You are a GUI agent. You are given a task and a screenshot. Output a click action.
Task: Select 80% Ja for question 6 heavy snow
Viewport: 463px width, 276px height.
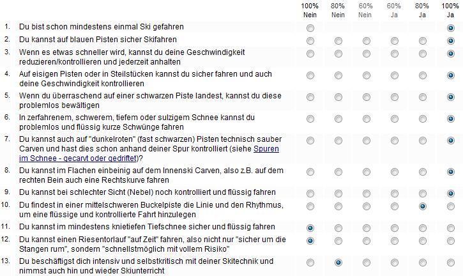422,119
